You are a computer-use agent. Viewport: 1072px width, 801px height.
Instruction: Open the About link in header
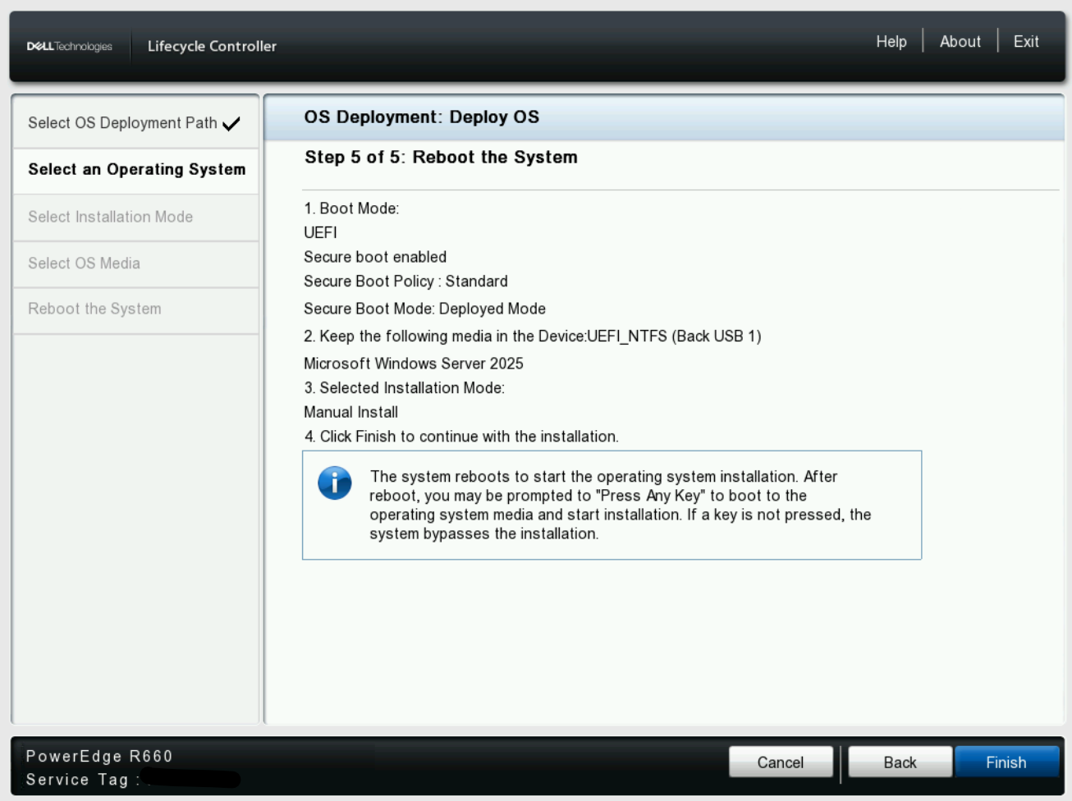(x=960, y=42)
